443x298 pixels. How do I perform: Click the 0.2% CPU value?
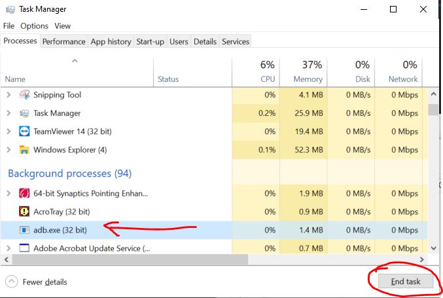click(x=267, y=113)
